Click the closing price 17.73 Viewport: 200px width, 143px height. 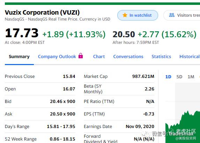click(x=22, y=33)
